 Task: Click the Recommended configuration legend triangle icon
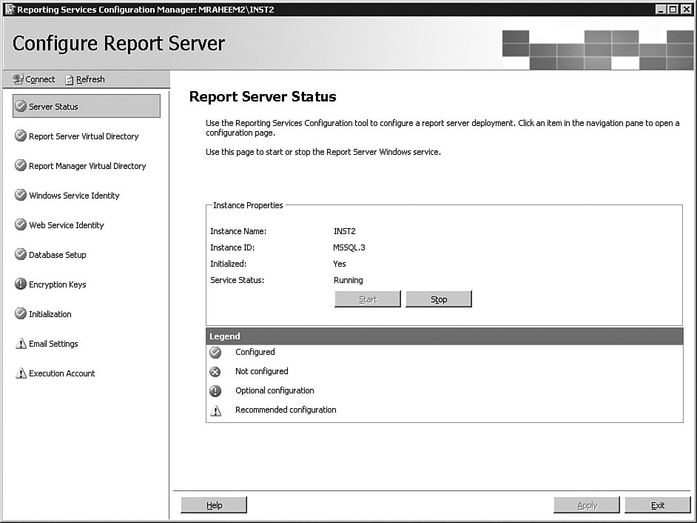pos(215,410)
